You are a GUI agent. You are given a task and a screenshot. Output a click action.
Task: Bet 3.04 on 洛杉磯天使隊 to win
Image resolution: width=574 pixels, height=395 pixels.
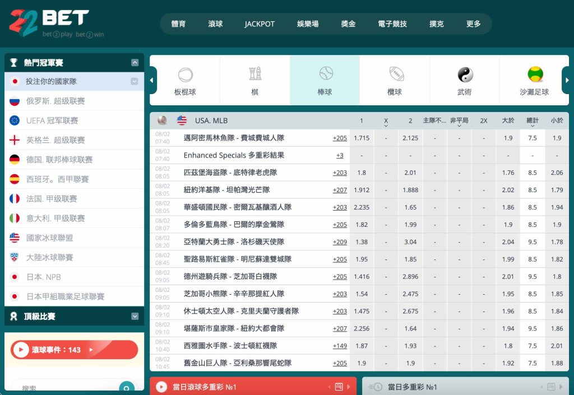pyautogui.click(x=410, y=242)
